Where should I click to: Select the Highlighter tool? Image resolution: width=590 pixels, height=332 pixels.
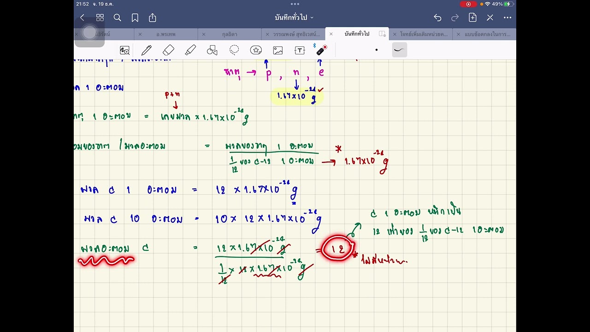(190, 50)
